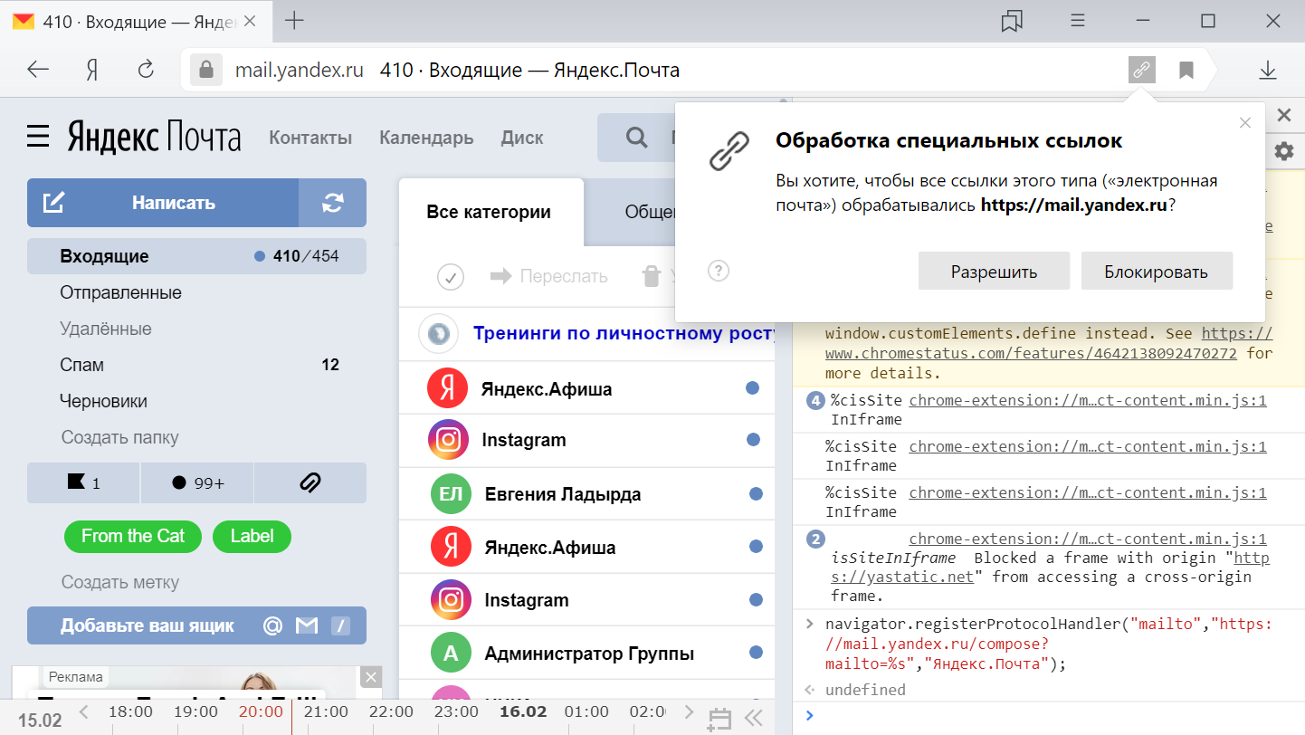Viewport: 1305px width, 735px height.
Task: Close the special links handling popup
Action: tap(1245, 123)
